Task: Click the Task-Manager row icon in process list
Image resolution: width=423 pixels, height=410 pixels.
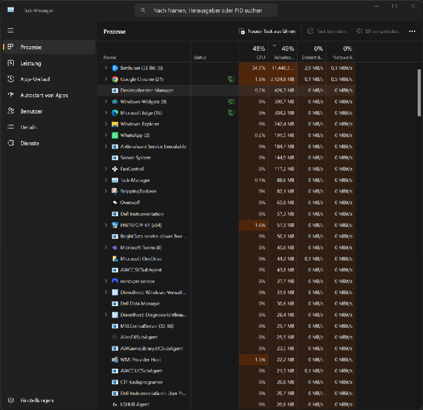Action: tap(115, 180)
